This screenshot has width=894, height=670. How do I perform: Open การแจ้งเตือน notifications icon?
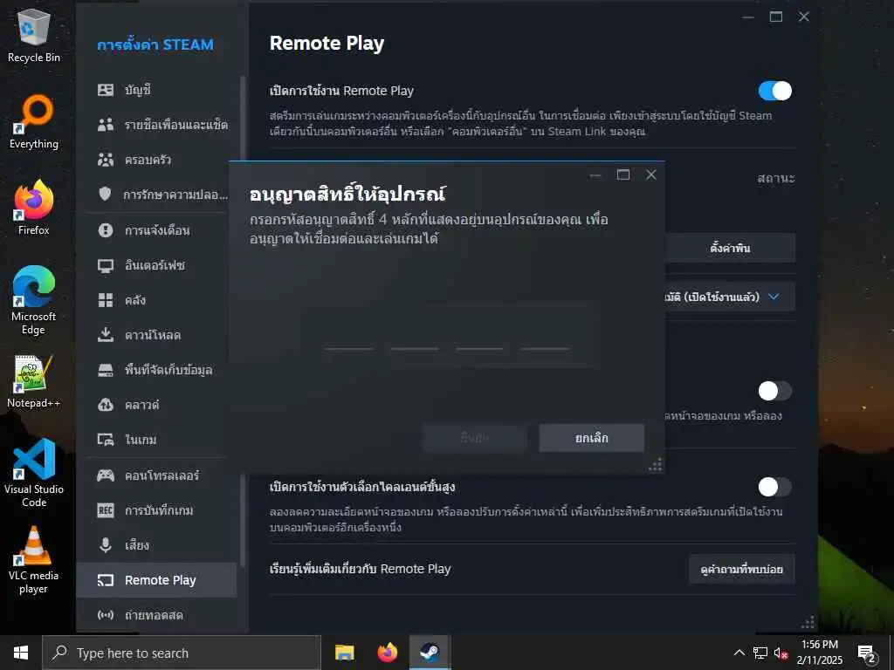106,230
